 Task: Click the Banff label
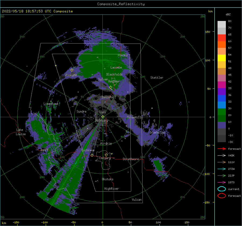[44, 150]
